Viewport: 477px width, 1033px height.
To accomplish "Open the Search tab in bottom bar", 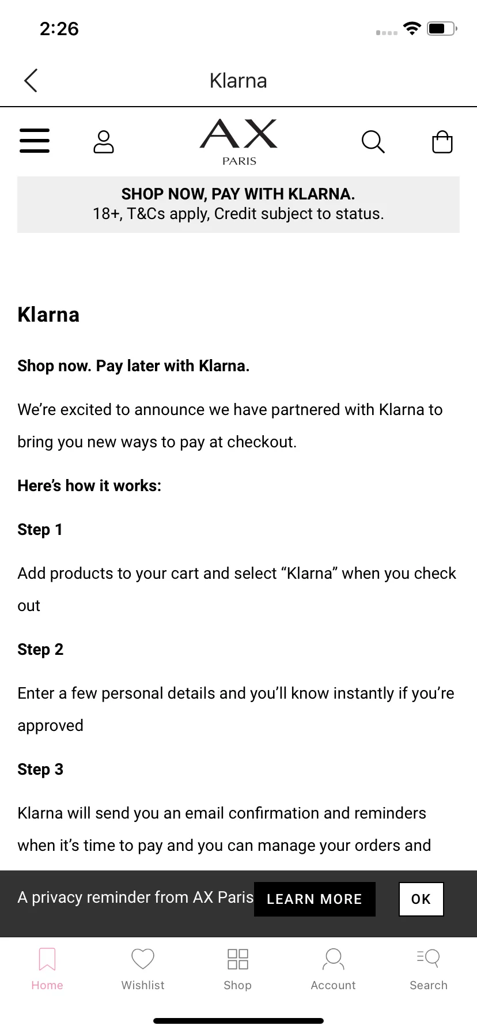I will pos(429,959).
